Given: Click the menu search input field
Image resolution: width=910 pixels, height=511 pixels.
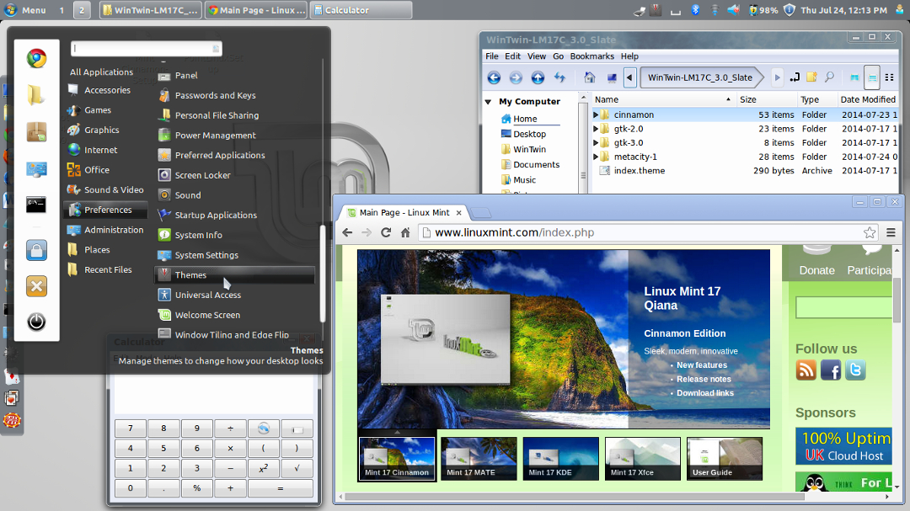Looking at the screenshot, I should 147,49.
